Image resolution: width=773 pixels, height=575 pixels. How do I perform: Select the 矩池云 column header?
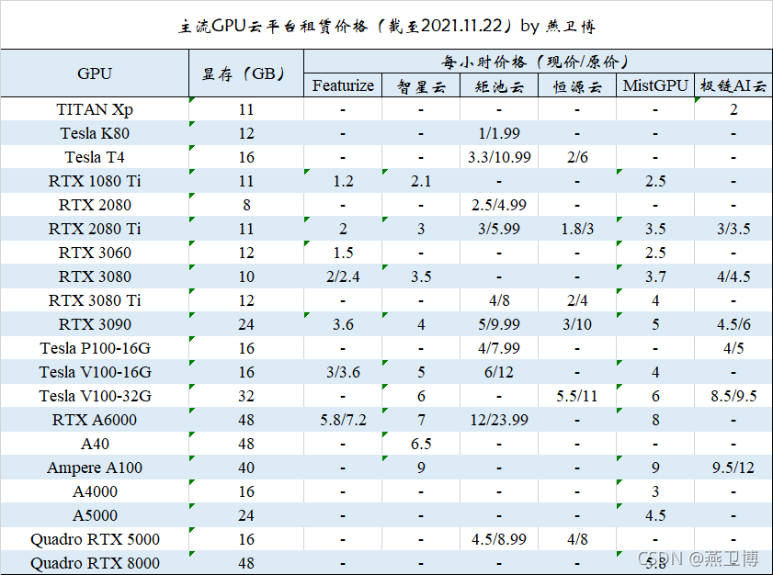499,86
